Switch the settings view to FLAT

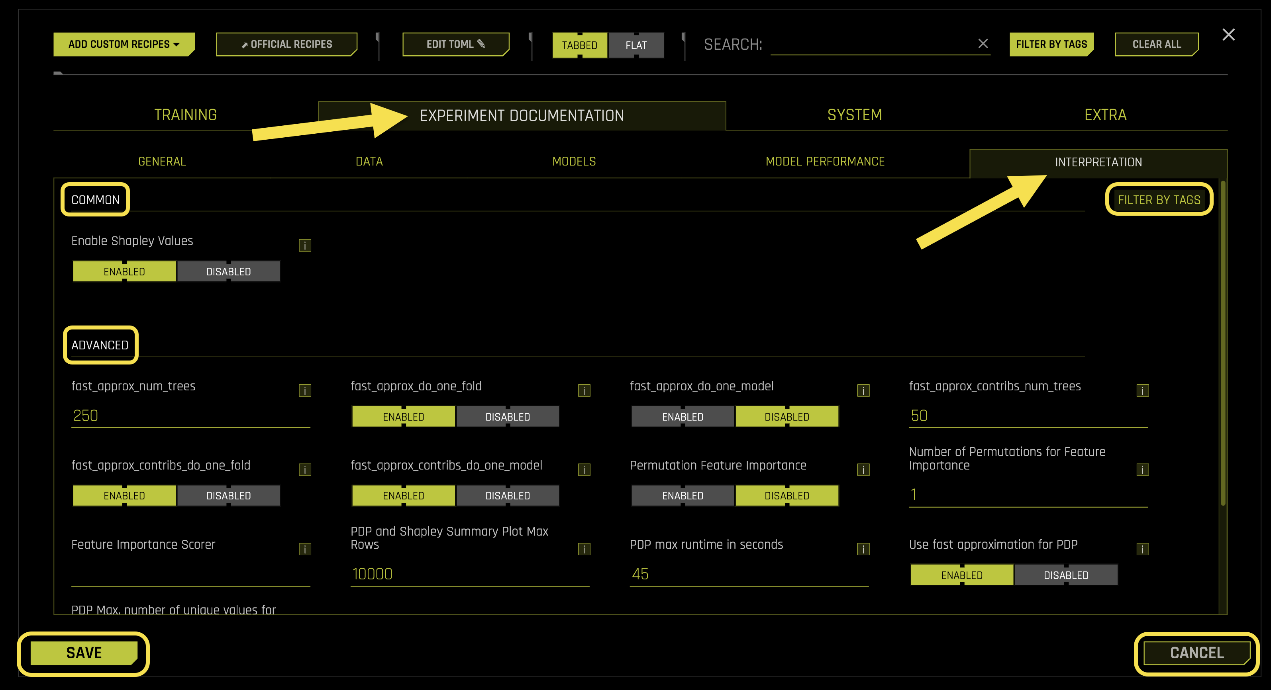click(x=636, y=45)
